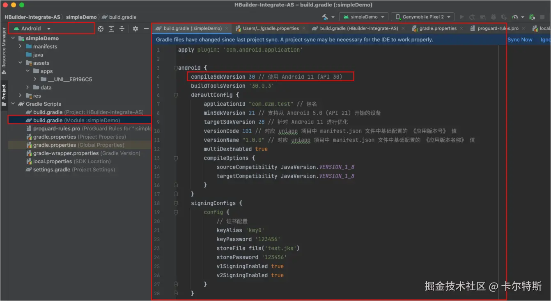551x301 pixels.
Task: Fold the android block at line 3
Action: [176, 68]
